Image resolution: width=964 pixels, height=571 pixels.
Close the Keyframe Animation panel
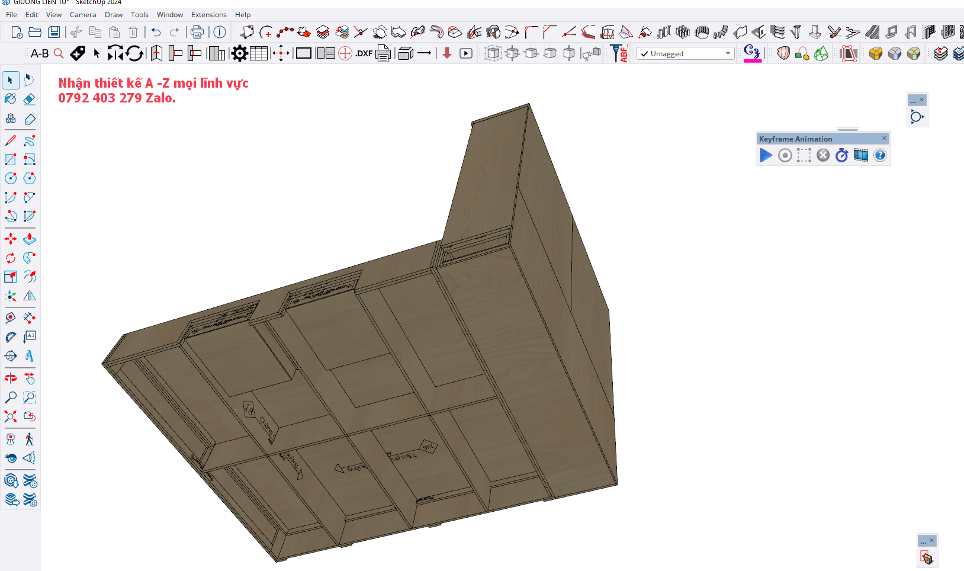tap(884, 139)
